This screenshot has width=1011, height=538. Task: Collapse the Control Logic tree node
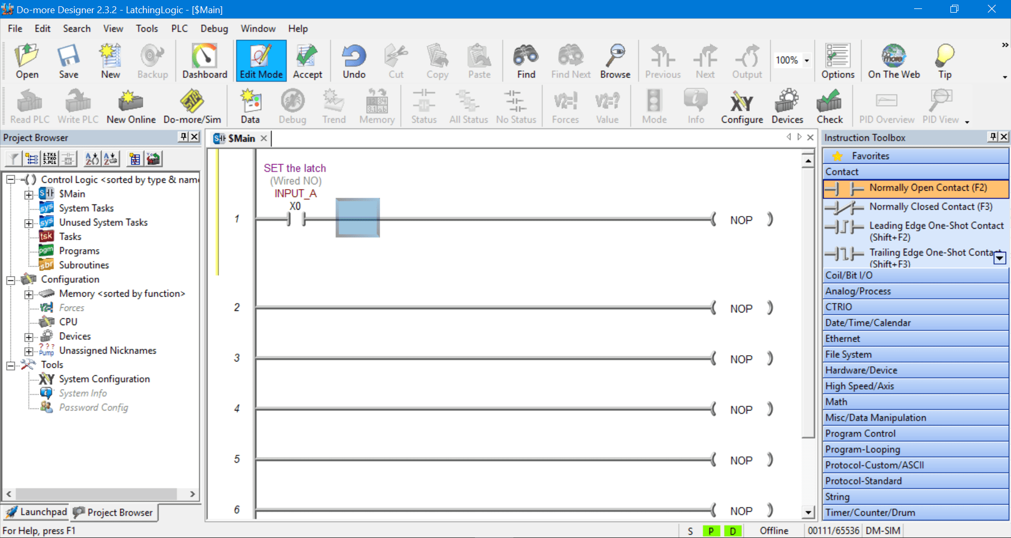click(x=11, y=180)
